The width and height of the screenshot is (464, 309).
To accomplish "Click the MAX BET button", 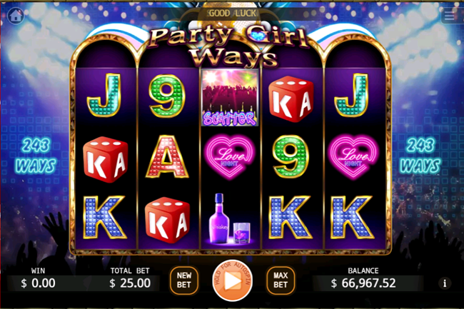I will tap(281, 280).
